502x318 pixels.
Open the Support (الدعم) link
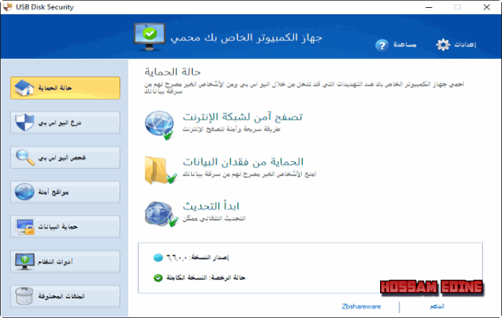437,307
